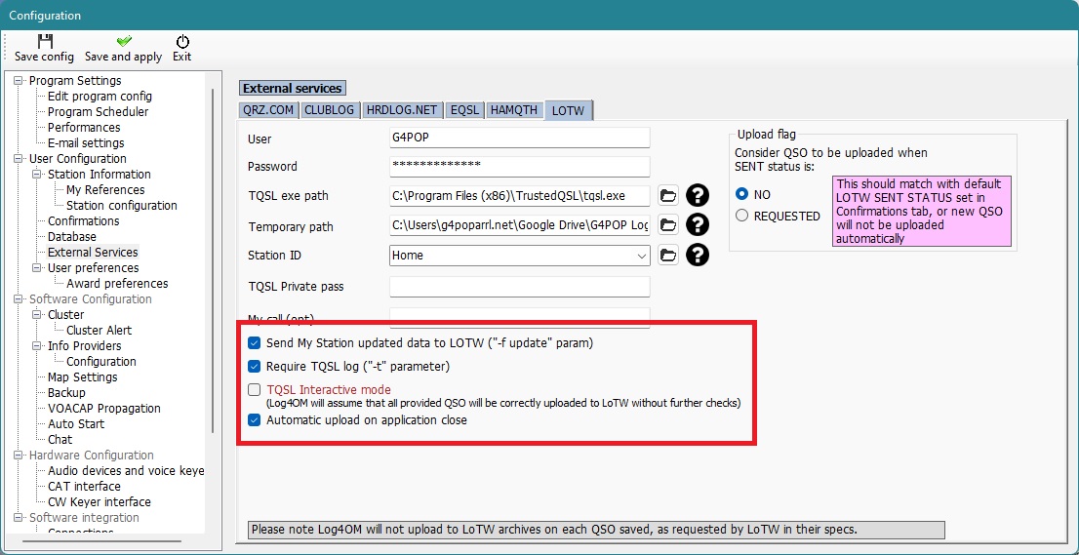Collapse the User preferences tree node
This screenshot has height=555, width=1079.
pos(37,268)
